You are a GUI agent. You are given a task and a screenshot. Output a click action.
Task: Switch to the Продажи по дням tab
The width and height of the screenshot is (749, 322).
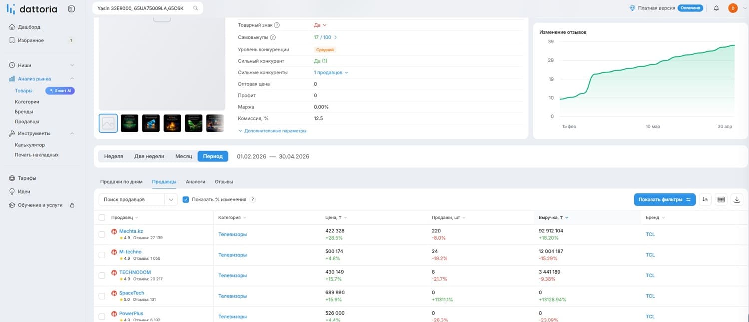(121, 182)
